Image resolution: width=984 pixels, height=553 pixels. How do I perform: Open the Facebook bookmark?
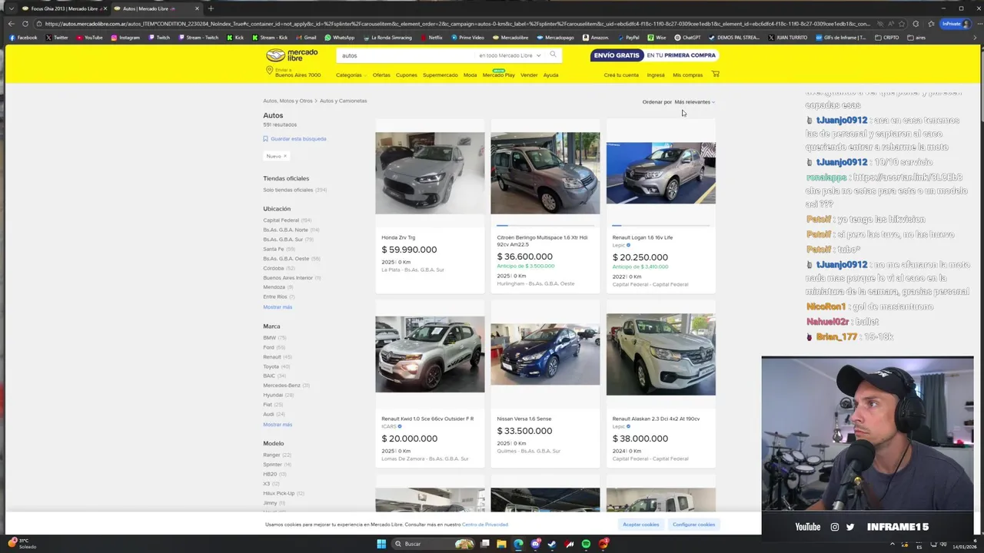(22, 37)
